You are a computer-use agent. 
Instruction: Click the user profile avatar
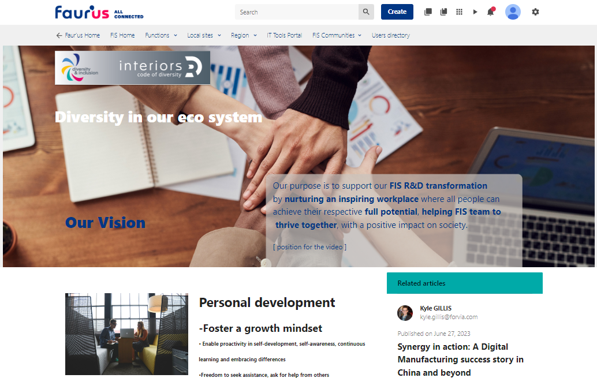point(513,12)
